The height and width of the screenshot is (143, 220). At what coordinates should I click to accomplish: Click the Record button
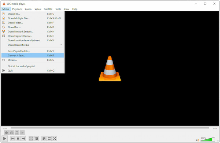[6, 133]
